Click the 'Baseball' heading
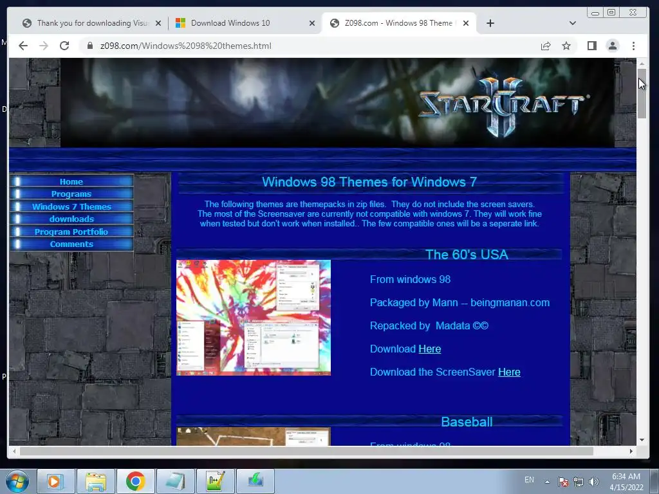659x494 pixels. pyautogui.click(x=467, y=422)
